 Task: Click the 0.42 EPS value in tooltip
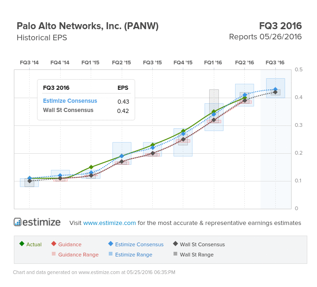123,111
